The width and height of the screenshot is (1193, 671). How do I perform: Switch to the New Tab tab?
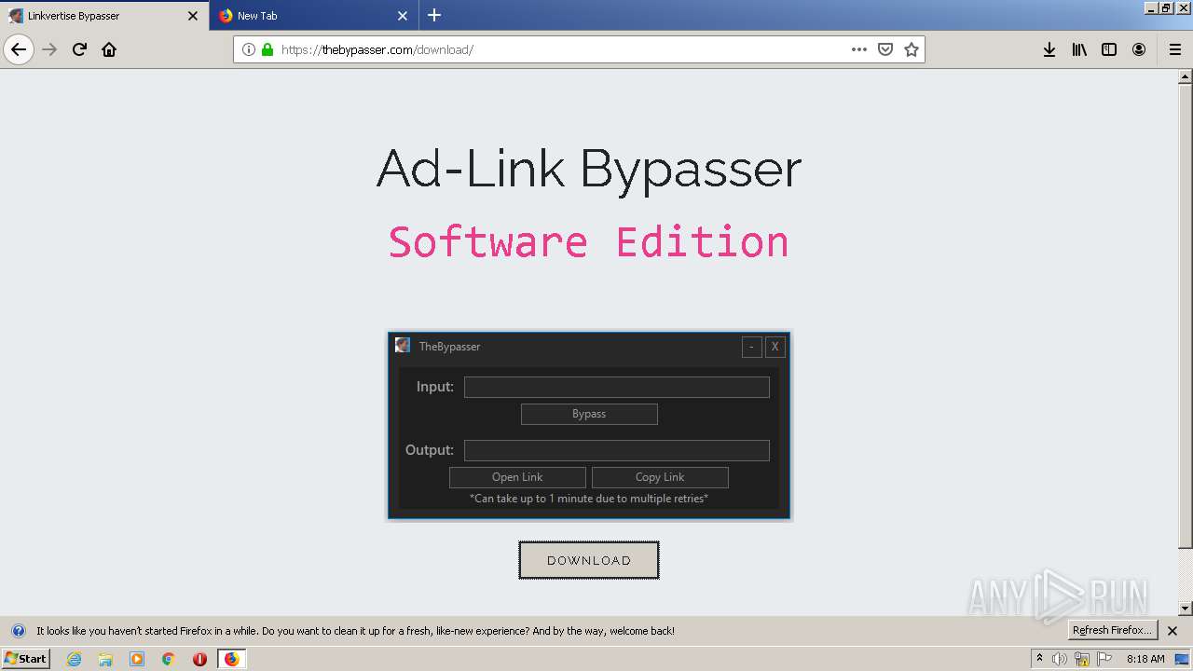click(x=313, y=16)
